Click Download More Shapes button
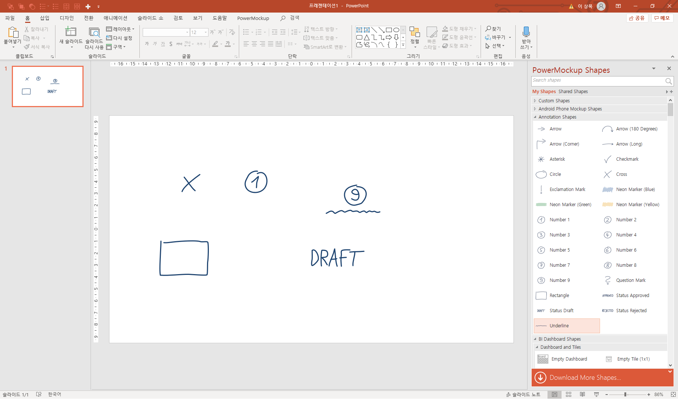The image size is (678, 399). (603, 378)
